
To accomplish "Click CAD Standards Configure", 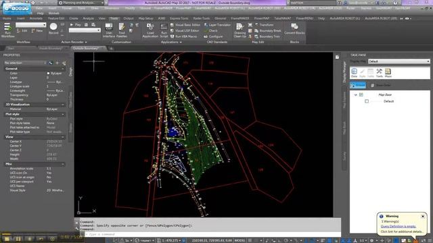I will pyautogui.click(x=214, y=36).
